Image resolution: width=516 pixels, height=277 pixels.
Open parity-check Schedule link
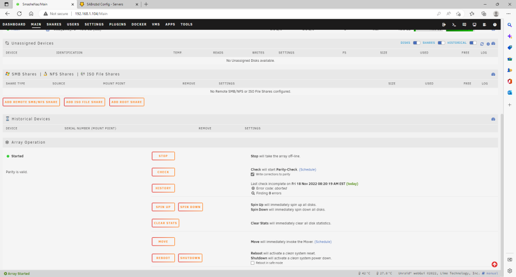pyautogui.click(x=308, y=170)
